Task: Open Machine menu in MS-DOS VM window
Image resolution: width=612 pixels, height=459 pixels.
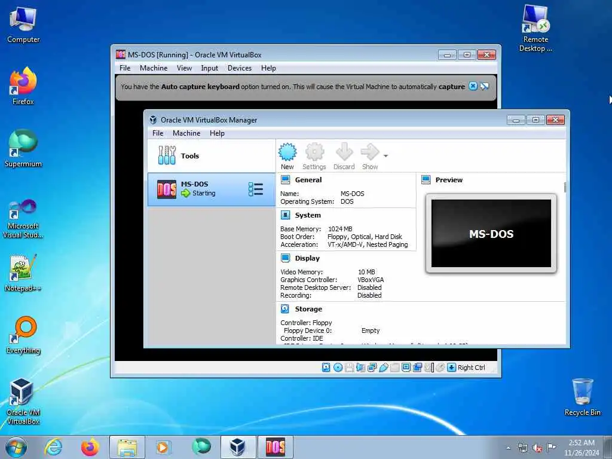Action: [154, 68]
